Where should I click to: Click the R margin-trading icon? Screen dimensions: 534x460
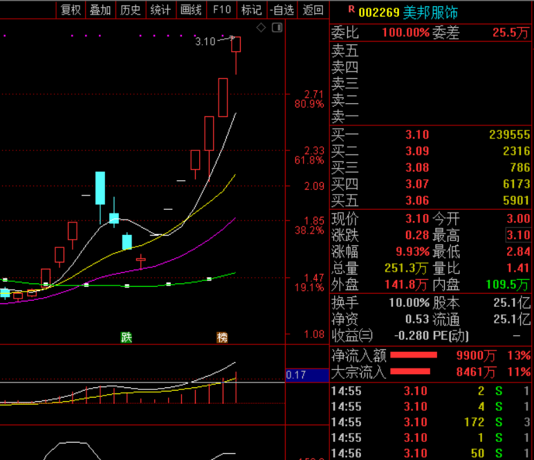[351, 9]
